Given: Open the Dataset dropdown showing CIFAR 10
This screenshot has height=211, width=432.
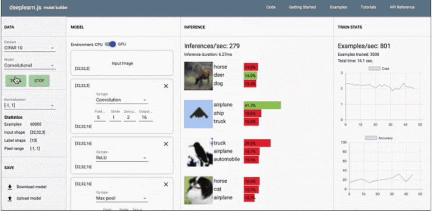Looking at the screenshot, I should tap(30, 49).
